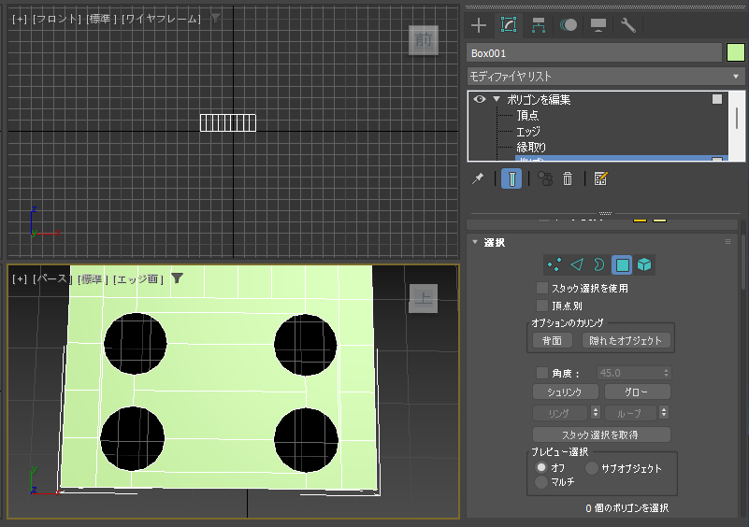Image resolution: width=749 pixels, height=527 pixels.
Task: Toggle the square box beside ポリゴンを編集
Action: tap(717, 99)
